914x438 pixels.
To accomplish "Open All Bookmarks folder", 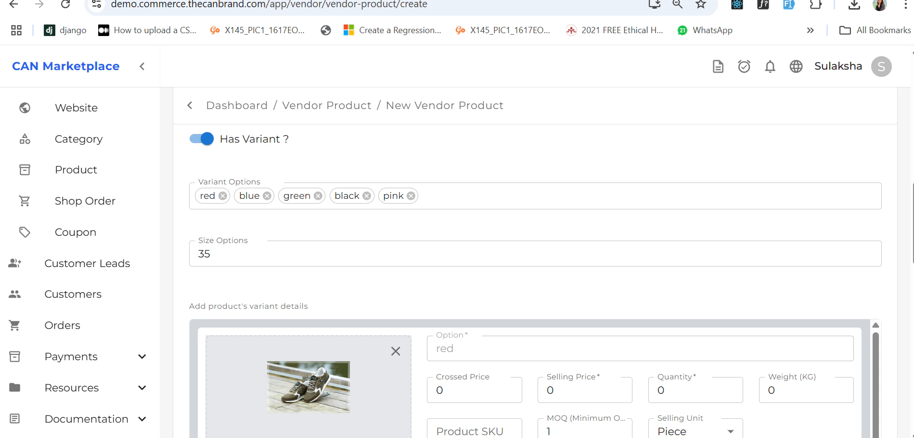I will 875,30.
